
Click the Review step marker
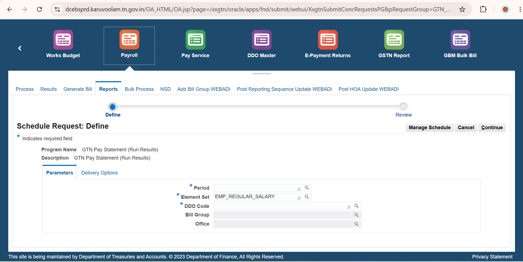coord(404,107)
